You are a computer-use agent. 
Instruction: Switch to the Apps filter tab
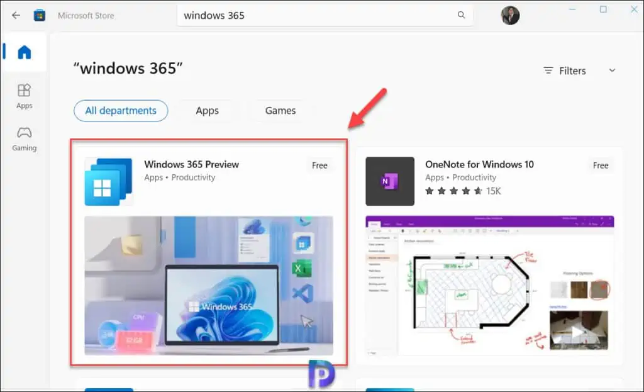[207, 111]
